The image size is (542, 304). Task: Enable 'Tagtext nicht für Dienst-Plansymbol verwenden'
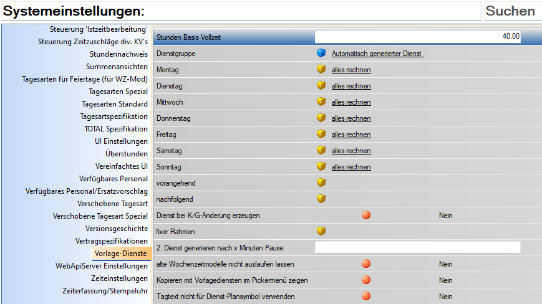[366, 297]
